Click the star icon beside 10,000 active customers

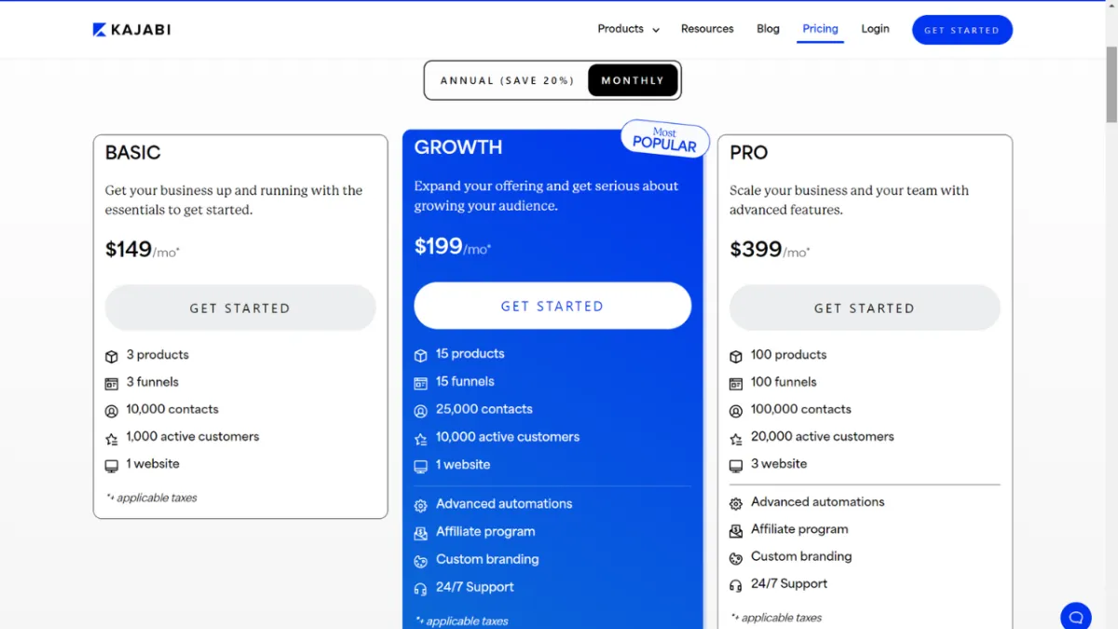click(420, 438)
